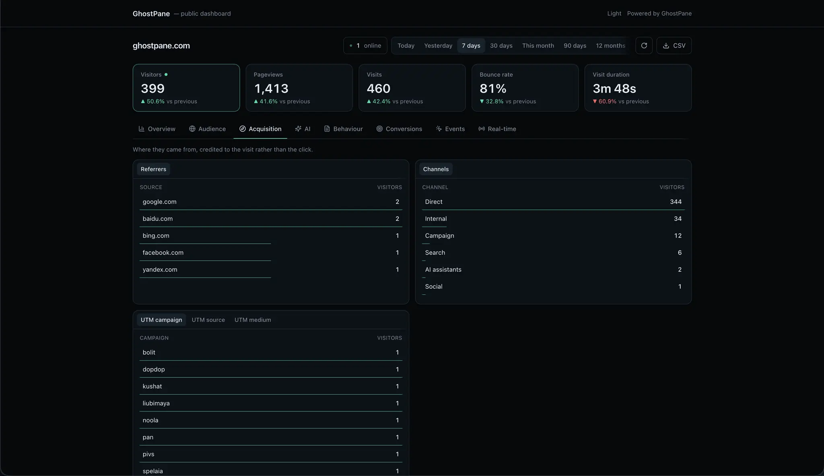This screenshot has width=824, height=476.
Task: Click the 1 online indicator
Action: 365,46
